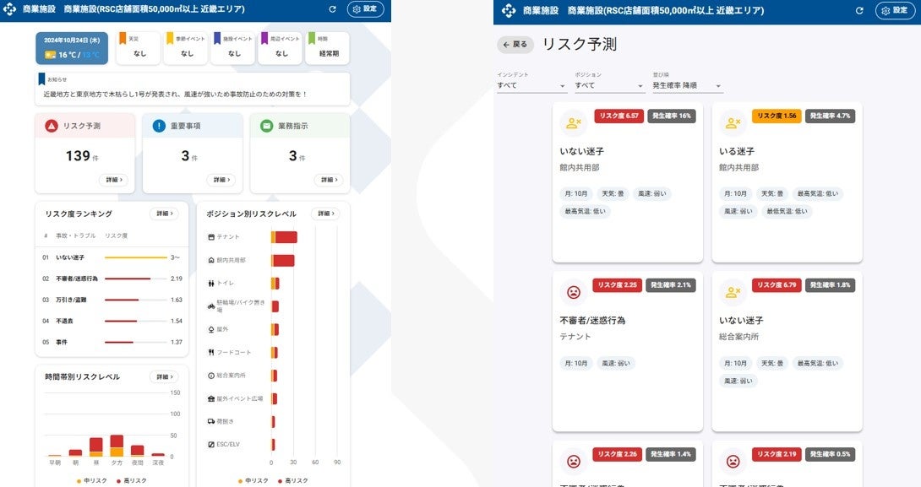Image resolution: width=921 pixels, height=487 pixels.
Task: Click the 夕方 bar in the time-of-day chart
Action: (x=117, y=446)
